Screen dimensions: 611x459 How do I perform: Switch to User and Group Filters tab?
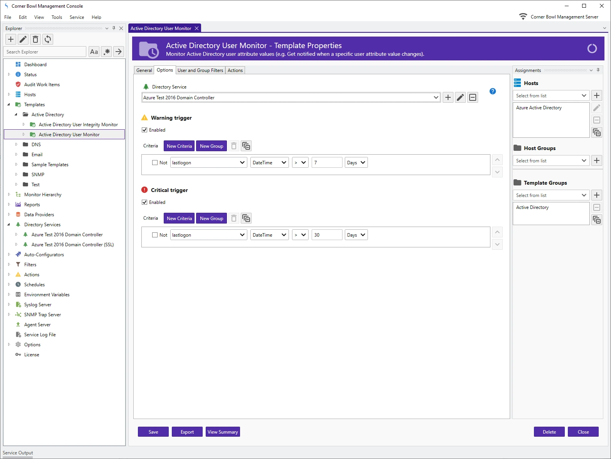[x=200, y=70]
